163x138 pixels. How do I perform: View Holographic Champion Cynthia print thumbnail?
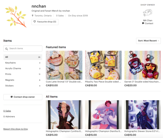(64, 115)
